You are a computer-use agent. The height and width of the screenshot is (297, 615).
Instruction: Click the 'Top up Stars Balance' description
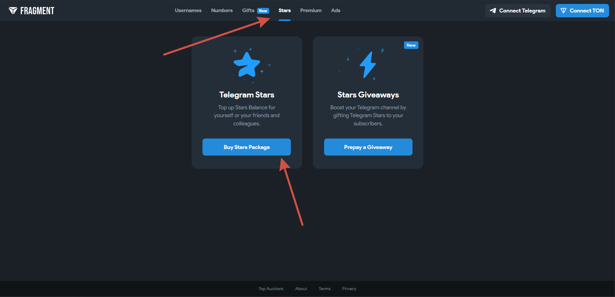click(x=247, y=116)
